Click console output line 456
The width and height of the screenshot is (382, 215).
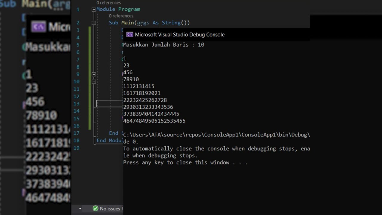pyautogui.click(x=128, y=72)
